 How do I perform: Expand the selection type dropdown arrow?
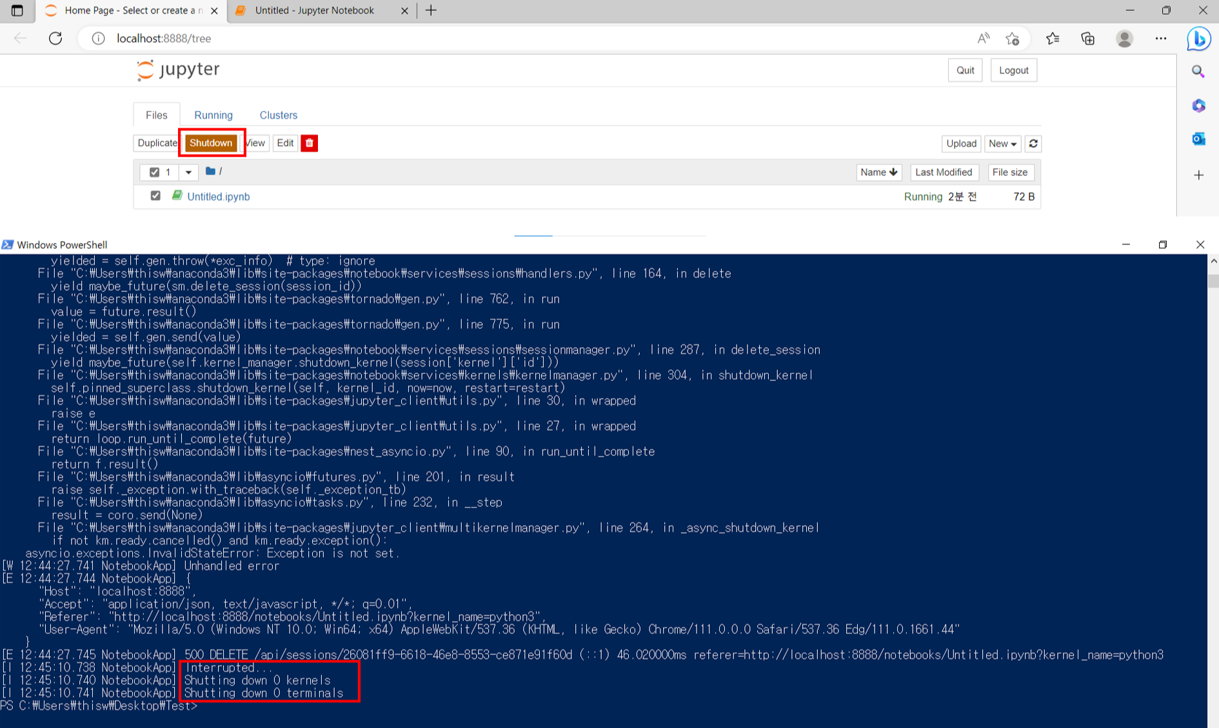188,172
